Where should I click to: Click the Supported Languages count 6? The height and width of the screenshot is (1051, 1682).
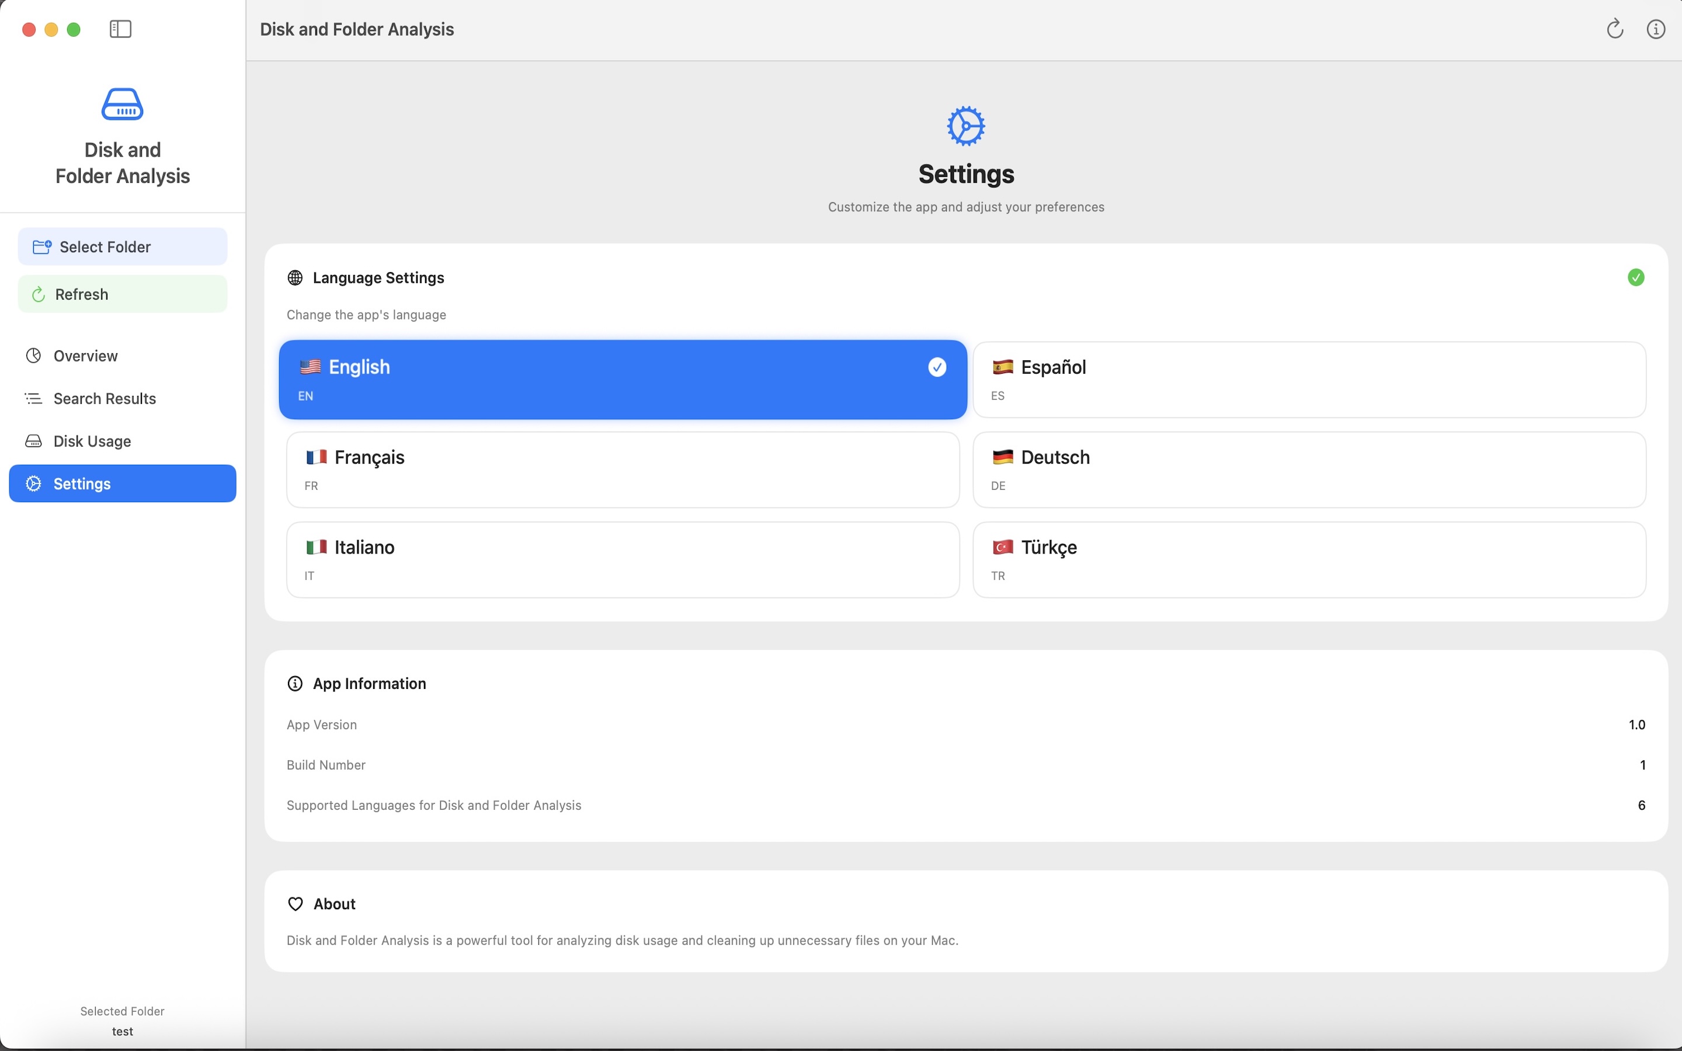click(1642, 806)
